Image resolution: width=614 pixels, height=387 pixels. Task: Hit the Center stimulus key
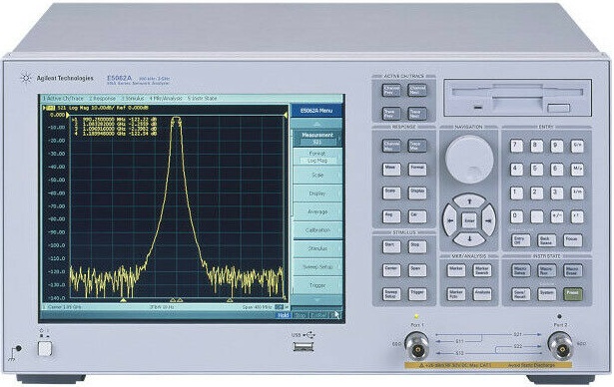[391, 270]
